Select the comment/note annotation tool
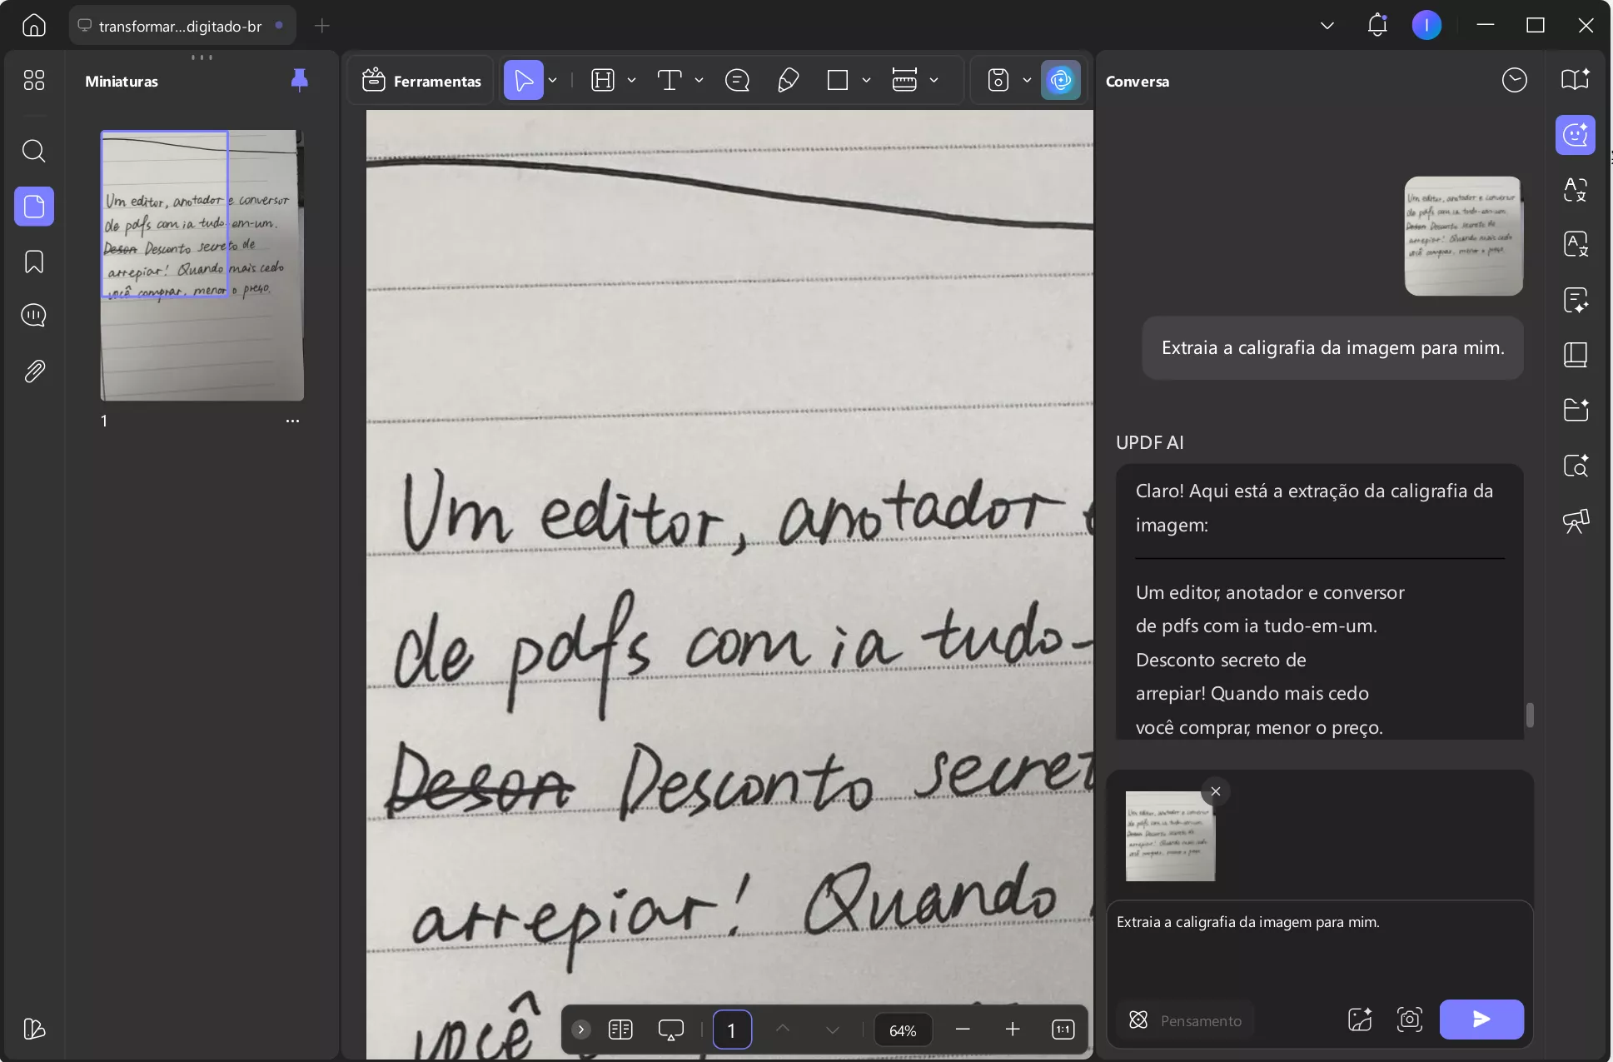The height and width of the screenshot is (1062, 1613). [736, 80]
